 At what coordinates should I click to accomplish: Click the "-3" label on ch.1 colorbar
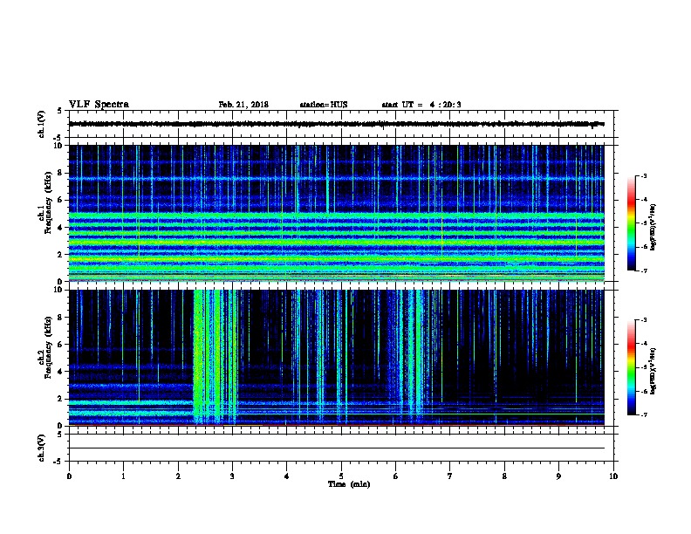(643, 176)
